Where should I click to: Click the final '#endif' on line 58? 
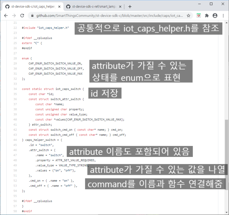coord(27,211)
